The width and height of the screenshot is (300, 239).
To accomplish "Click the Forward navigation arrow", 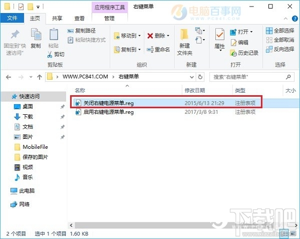I will click(21, 77).
